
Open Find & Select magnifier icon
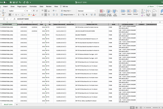click(x=154, y=11)
